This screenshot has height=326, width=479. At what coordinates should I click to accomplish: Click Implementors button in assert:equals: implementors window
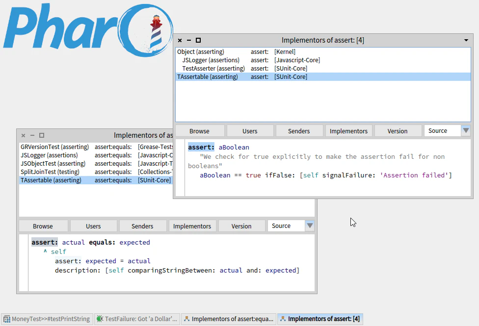tap(192, 226)
